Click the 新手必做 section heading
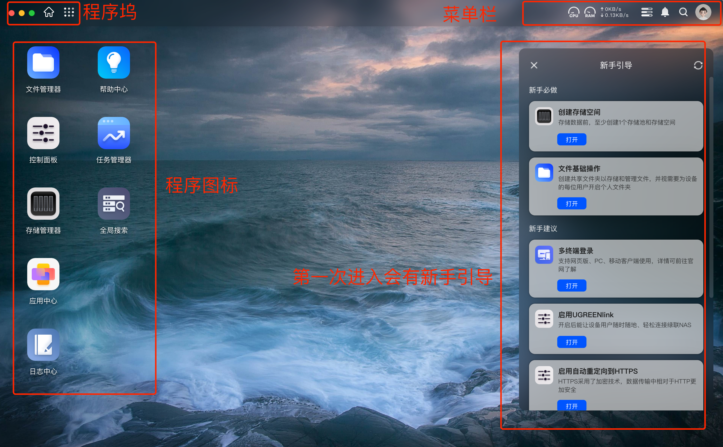Image resolution: width=723 pixels, height=447 pixels. 543,90
